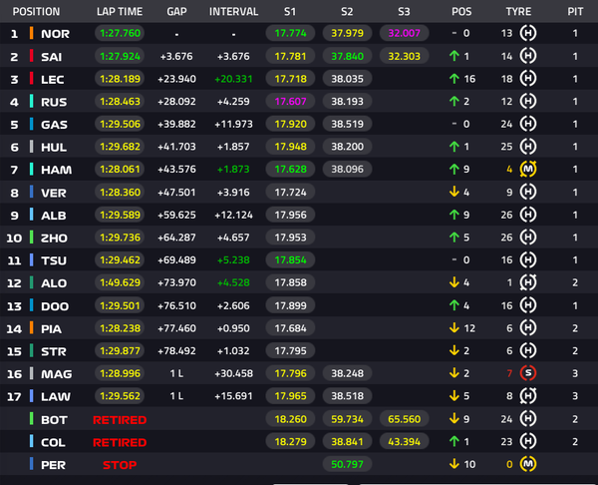This screenshot has width=598, height=485.
Task: Click the hard tyre icon for LEC
Action: (528, 79)
